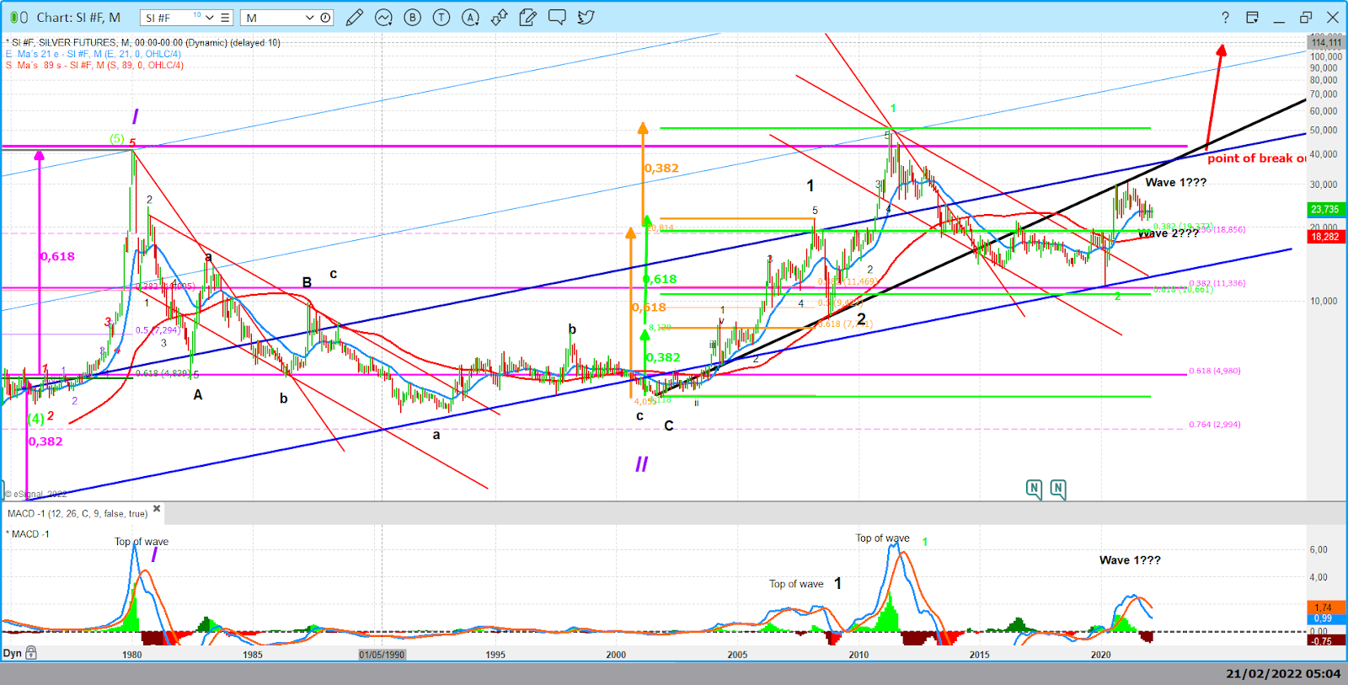Click the 'Wave 1???' label in MACD pane

click(1130, 560)
